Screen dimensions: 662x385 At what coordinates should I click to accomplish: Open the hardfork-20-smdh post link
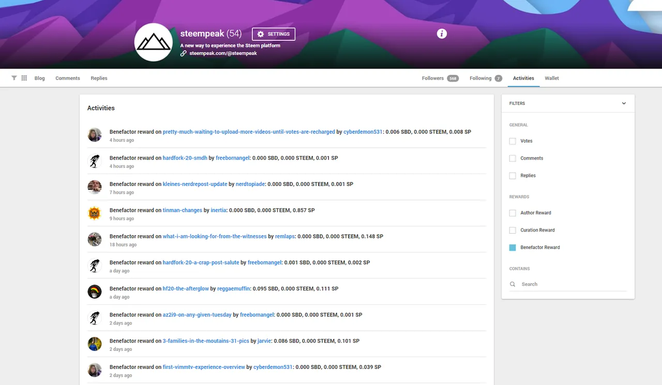(185, 158)
